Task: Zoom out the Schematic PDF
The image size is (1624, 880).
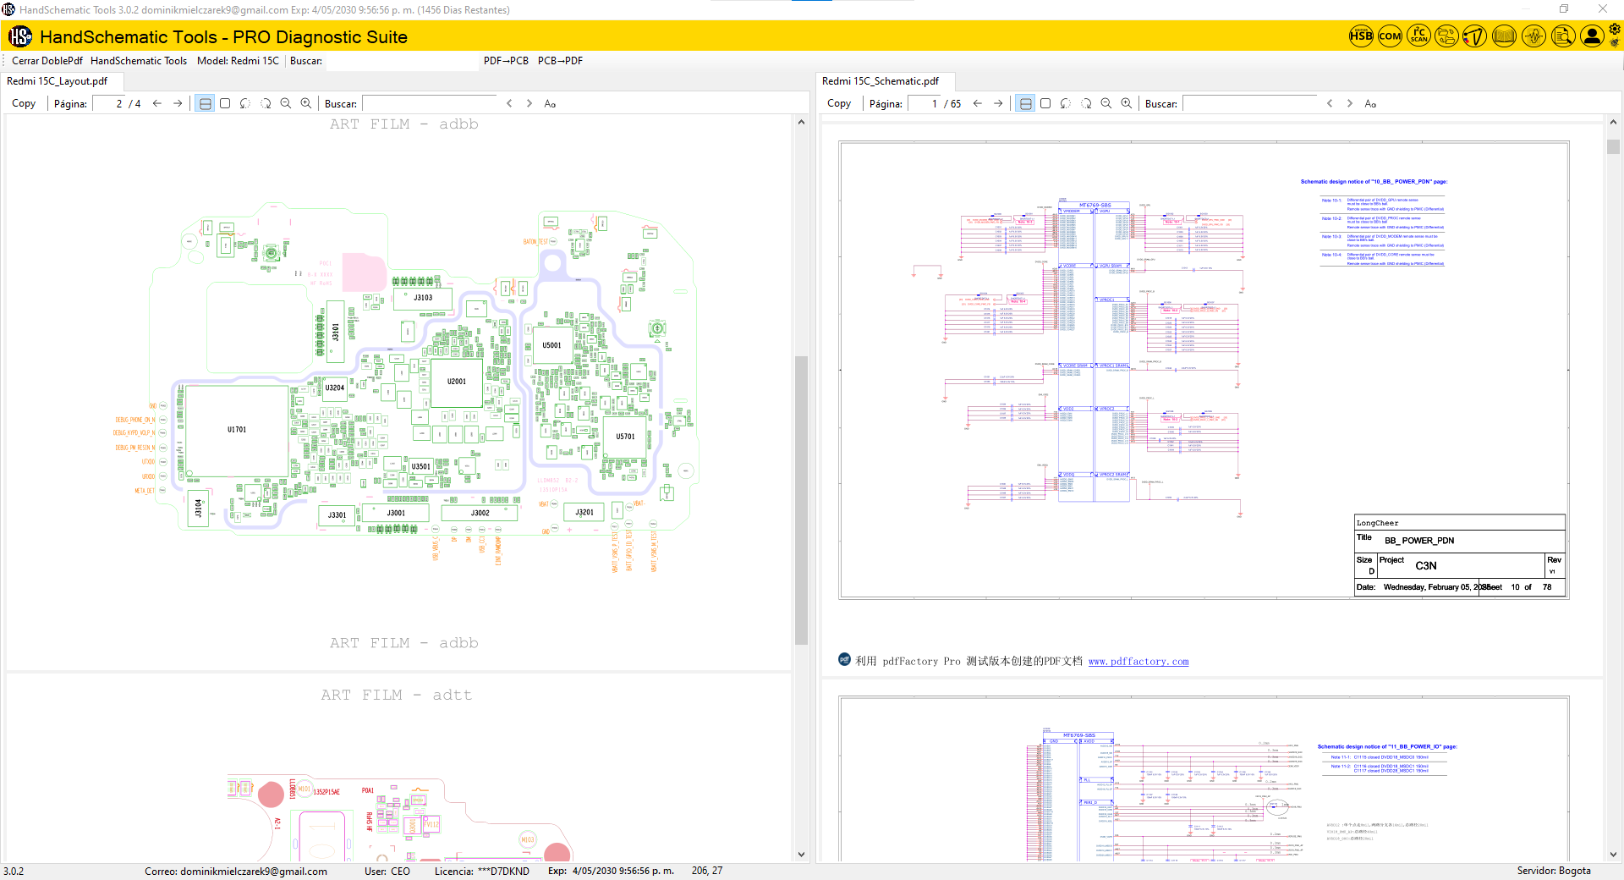Action: point(1106,103)
